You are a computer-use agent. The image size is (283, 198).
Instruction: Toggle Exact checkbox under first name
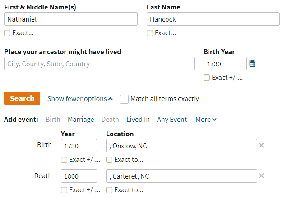click(x=7, y=33)
